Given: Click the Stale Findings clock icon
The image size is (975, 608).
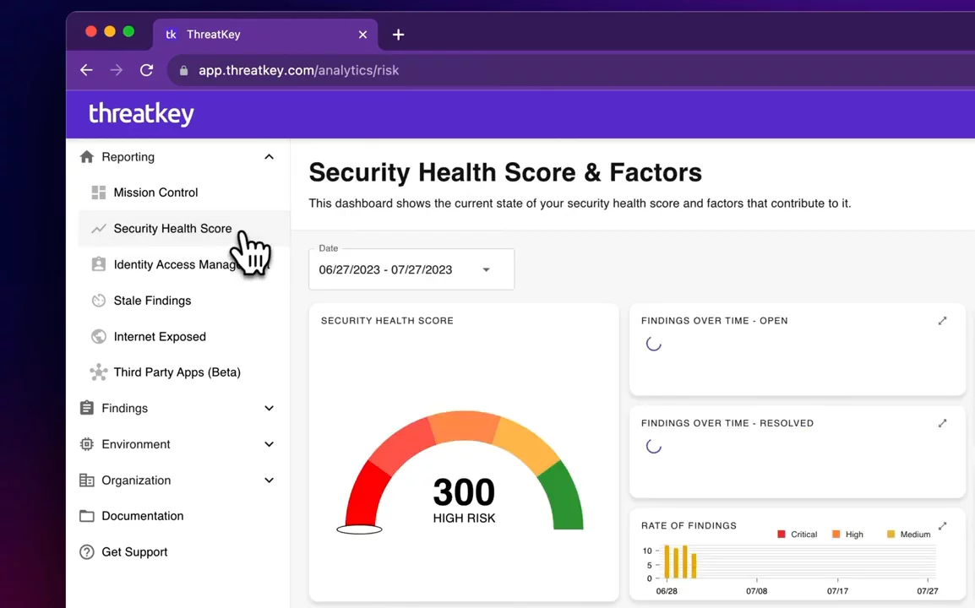Looking at the screenshot, I should (99, 301).
